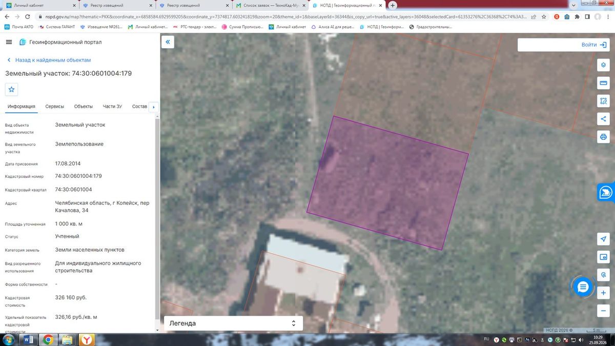This screenshot has height=346, width=615.
Task: Go back via Назад к найденным объектам
Action: pyautogui.click(x=49, y=60)
